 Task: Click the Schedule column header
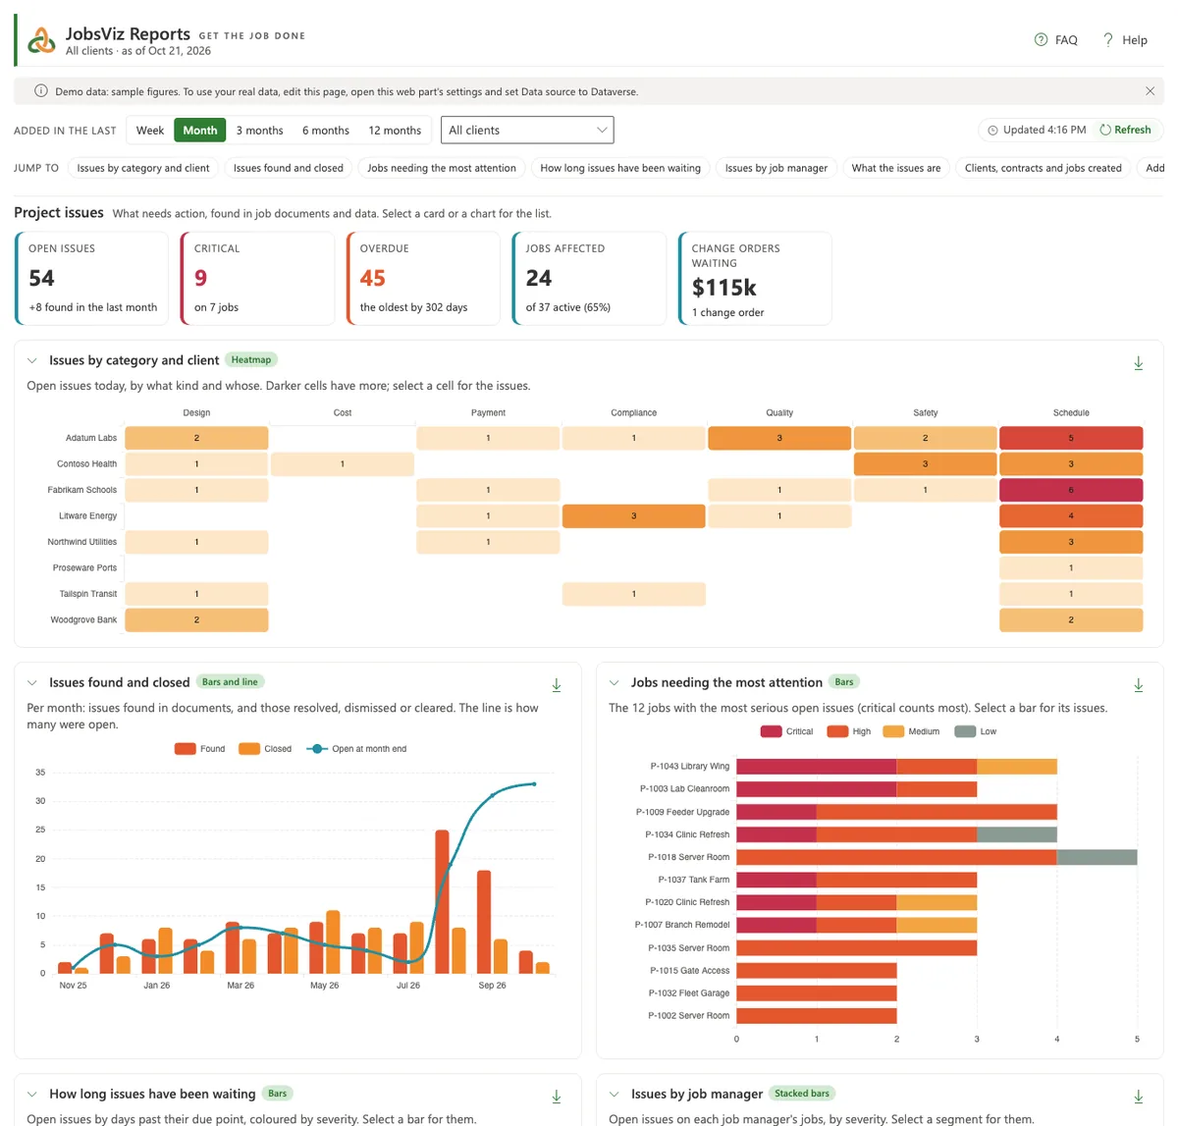click(1071, 413)
